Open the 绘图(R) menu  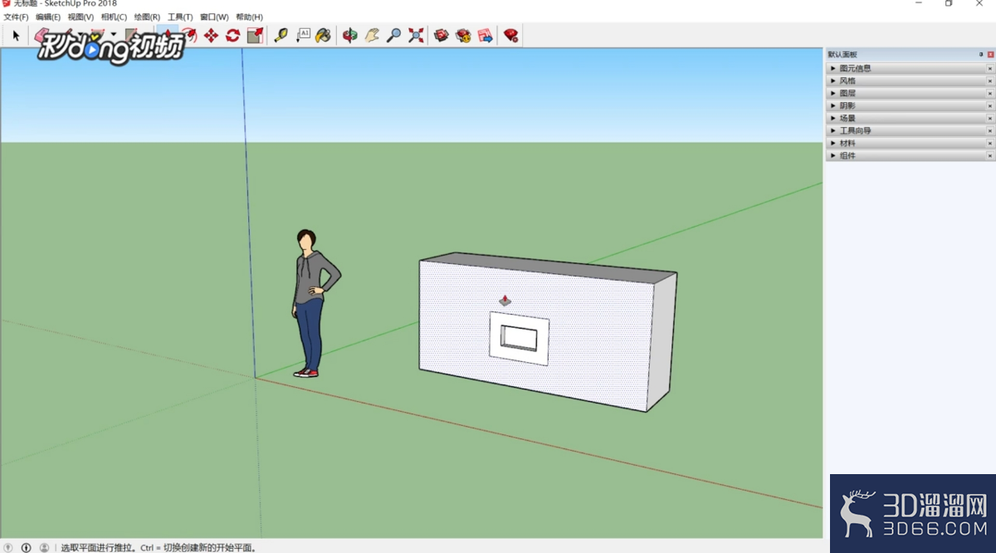coord(147,17)
